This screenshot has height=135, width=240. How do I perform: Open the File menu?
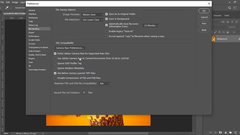2,2
